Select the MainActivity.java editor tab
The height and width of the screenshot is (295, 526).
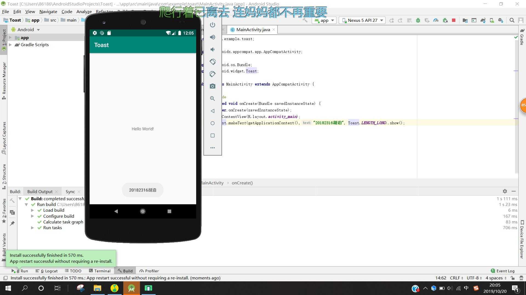coord(253,29)
